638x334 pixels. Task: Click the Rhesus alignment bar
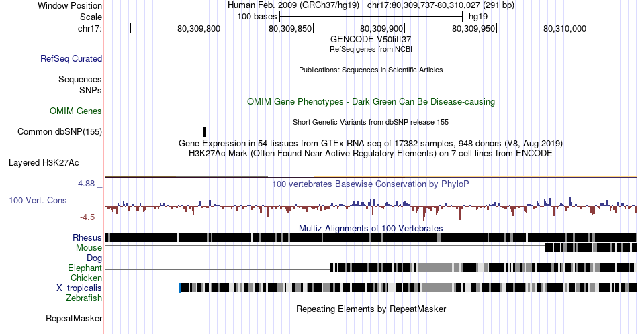(x=371, y=237)
